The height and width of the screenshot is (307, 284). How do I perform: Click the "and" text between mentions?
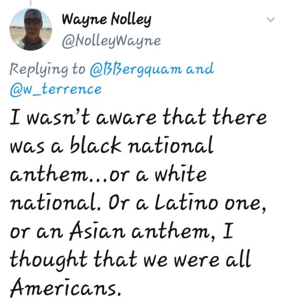coord(200,69)
